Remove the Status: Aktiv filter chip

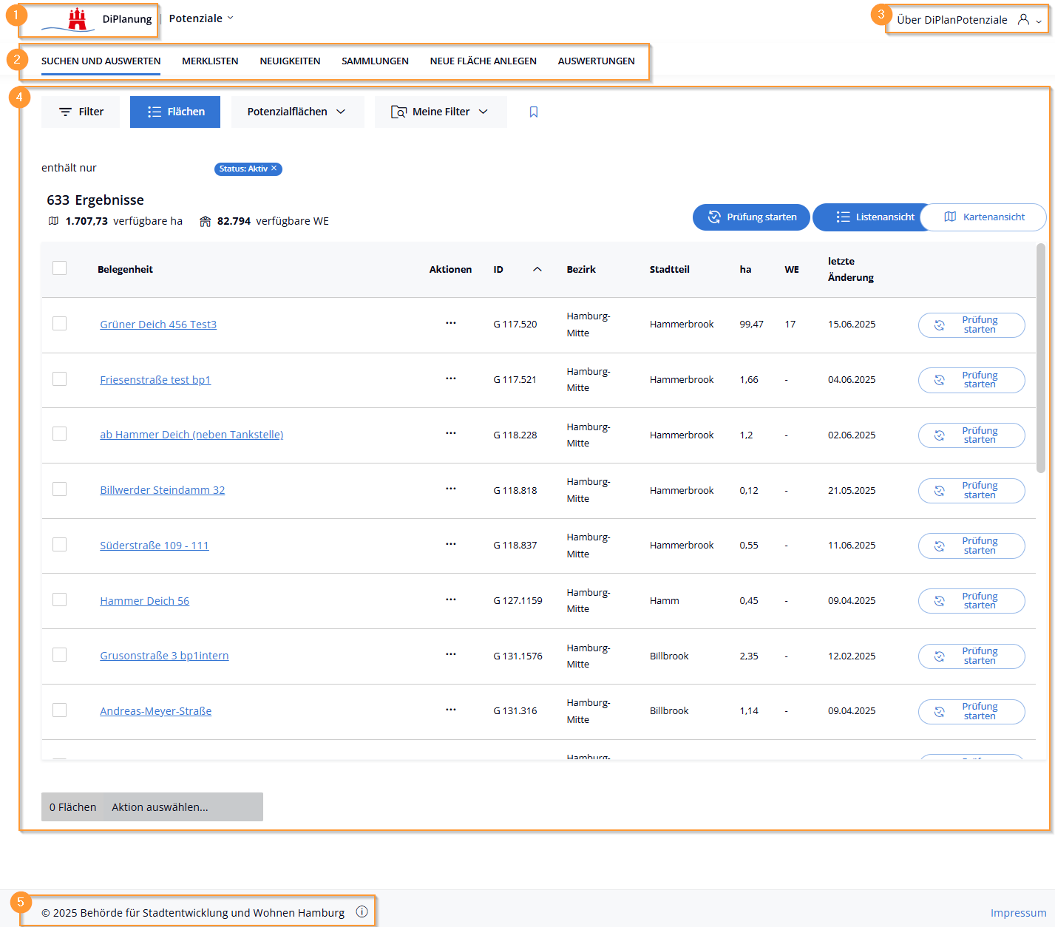point(274,169)
